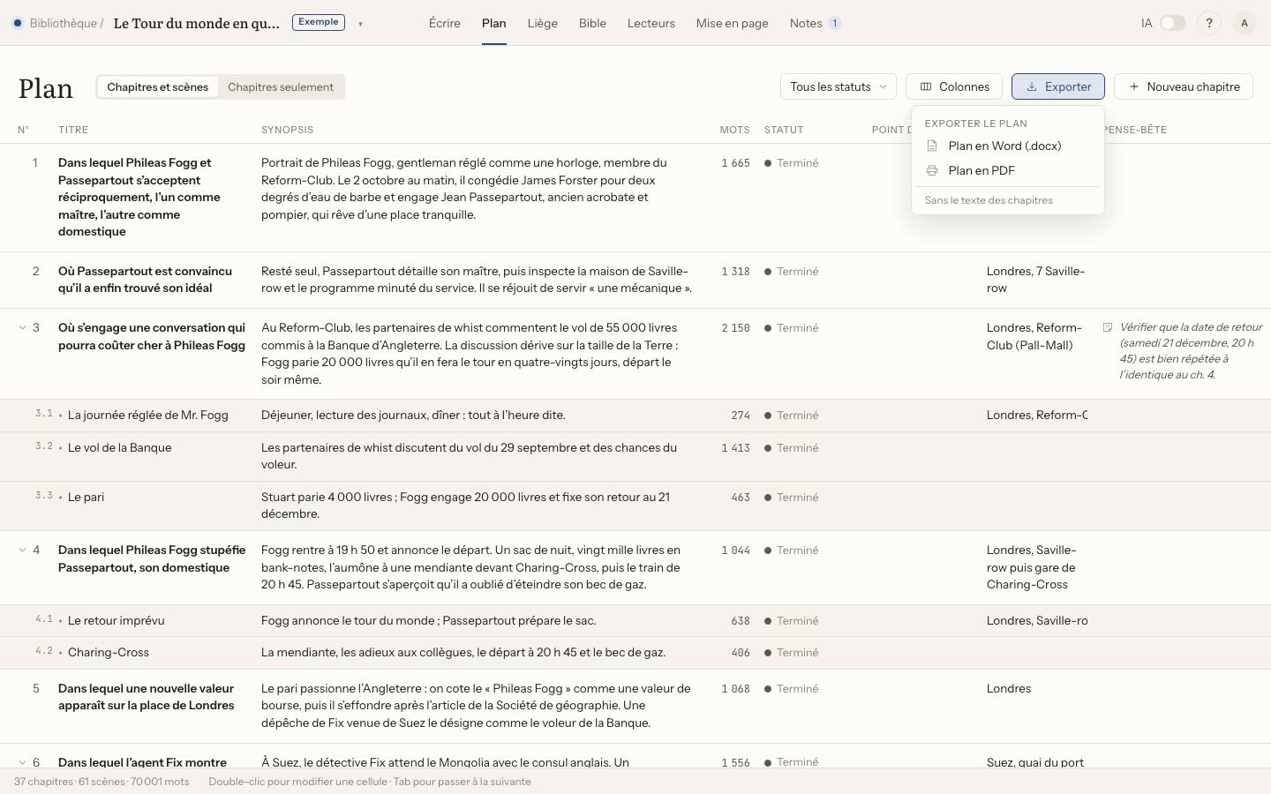Screen dimensions: 1271x794
Task: Click the Colonnes button
Action: click(x=954, y=86)
